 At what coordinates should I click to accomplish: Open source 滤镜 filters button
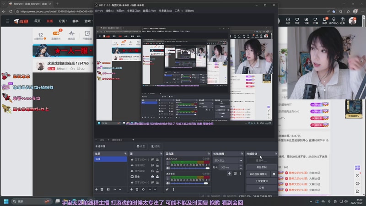[156, 146]
